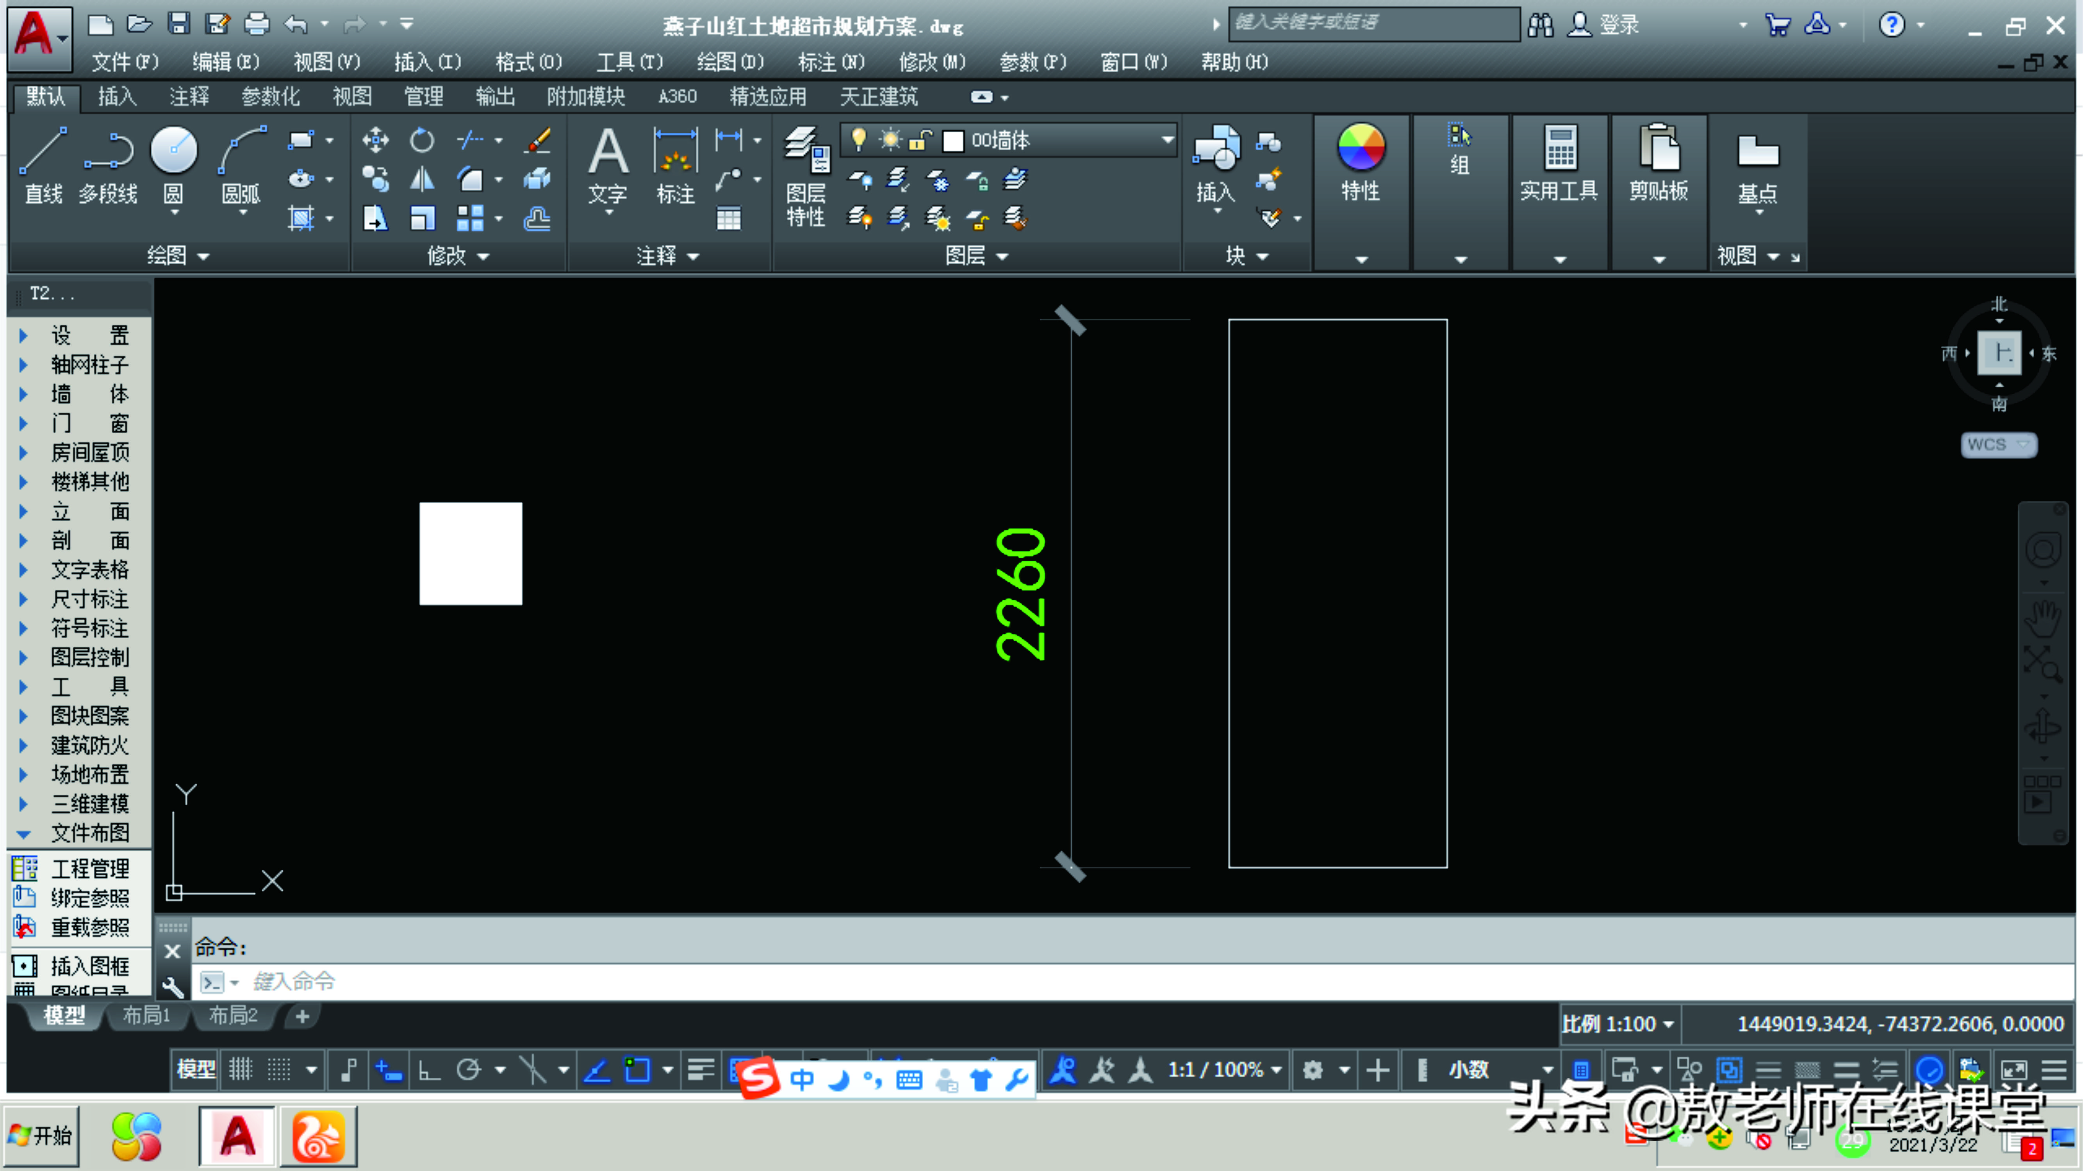
Task: Open the 00墙体 layer dropdown
Action: tap(1168, 140)
